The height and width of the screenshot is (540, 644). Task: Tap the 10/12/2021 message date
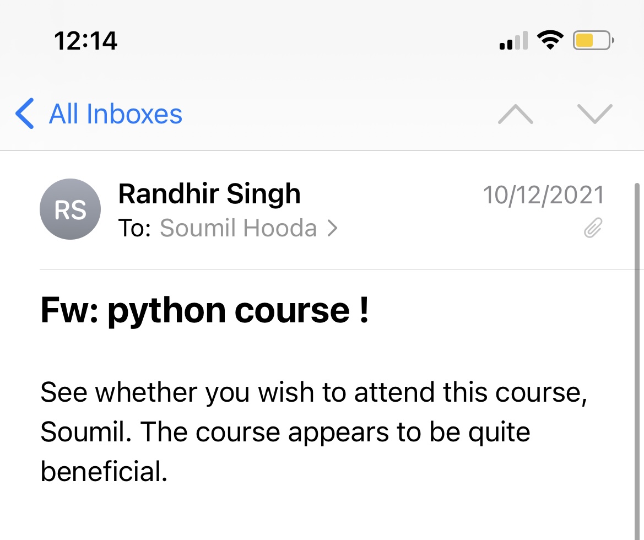pos(544,195)
